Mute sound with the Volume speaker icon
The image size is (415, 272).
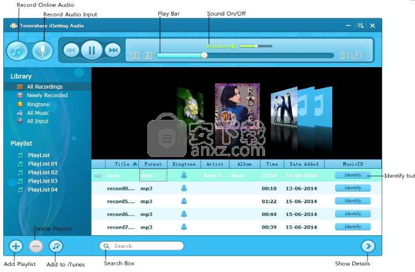[x=233, y=46]
